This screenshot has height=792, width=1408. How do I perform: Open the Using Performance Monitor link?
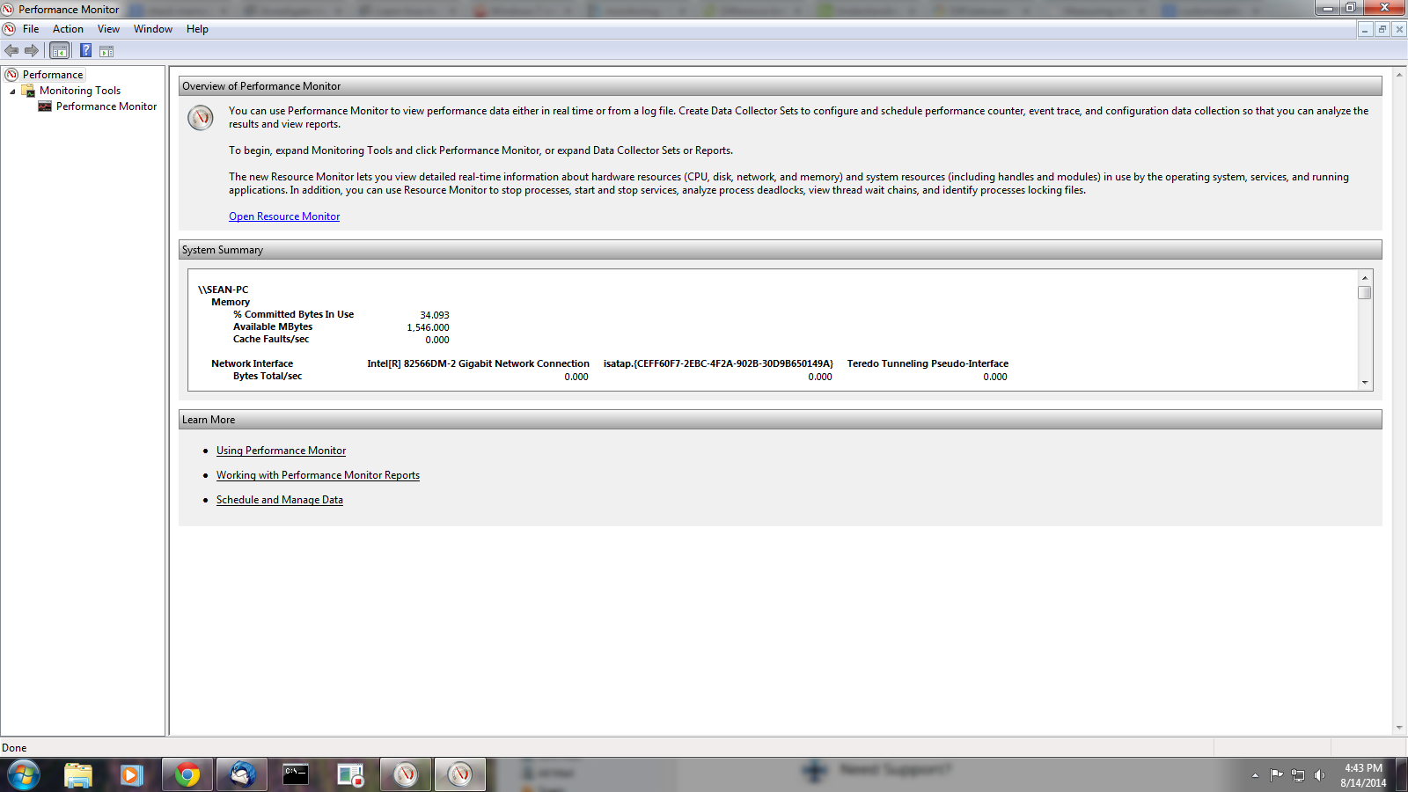pos(282,451)
